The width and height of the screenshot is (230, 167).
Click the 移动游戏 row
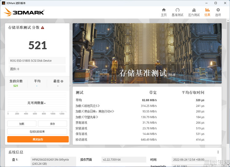point(140,139)
